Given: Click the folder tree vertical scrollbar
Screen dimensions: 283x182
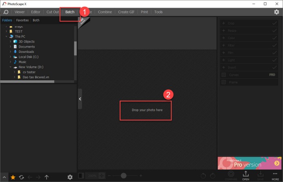Looking at the screenshot, I should (75, 48).
